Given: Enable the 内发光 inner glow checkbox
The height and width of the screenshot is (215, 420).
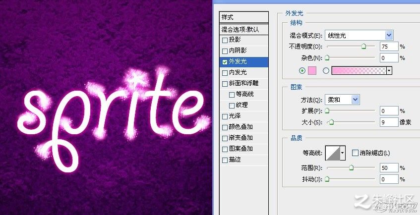Looking at the screenshot, I should pyautogui.click(x=225, y=73).
